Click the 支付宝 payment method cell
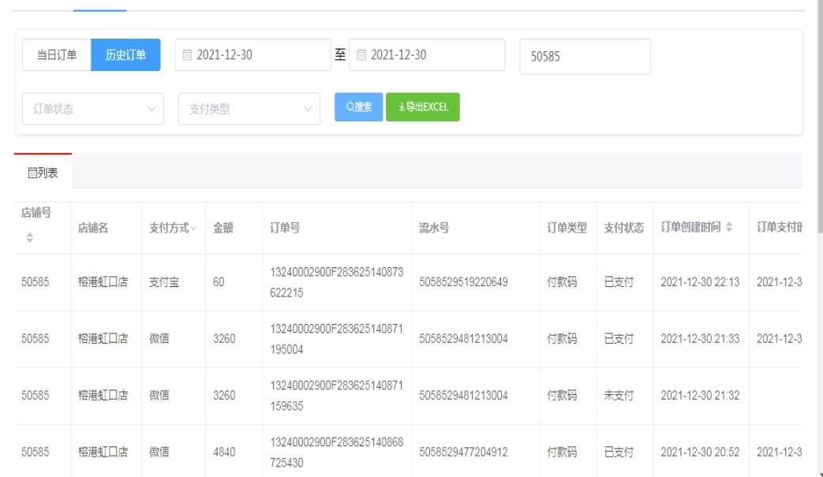This screenshot has width=823, height=477. click(x=164, y=282)
